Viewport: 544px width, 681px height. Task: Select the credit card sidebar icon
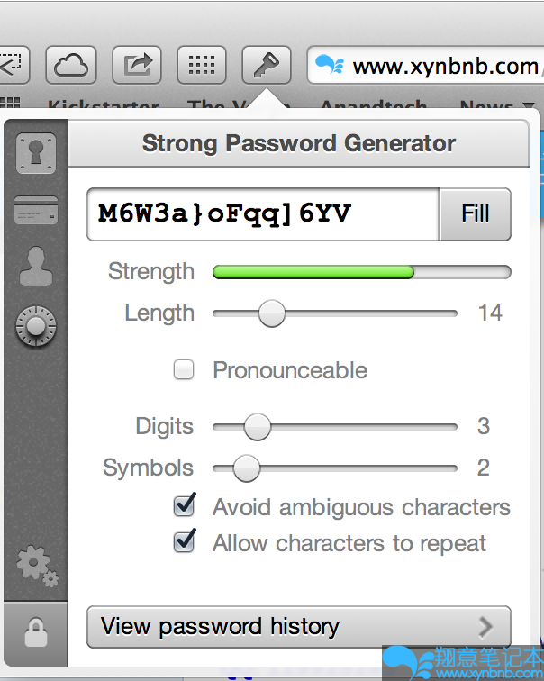click(x=36, y=210)
